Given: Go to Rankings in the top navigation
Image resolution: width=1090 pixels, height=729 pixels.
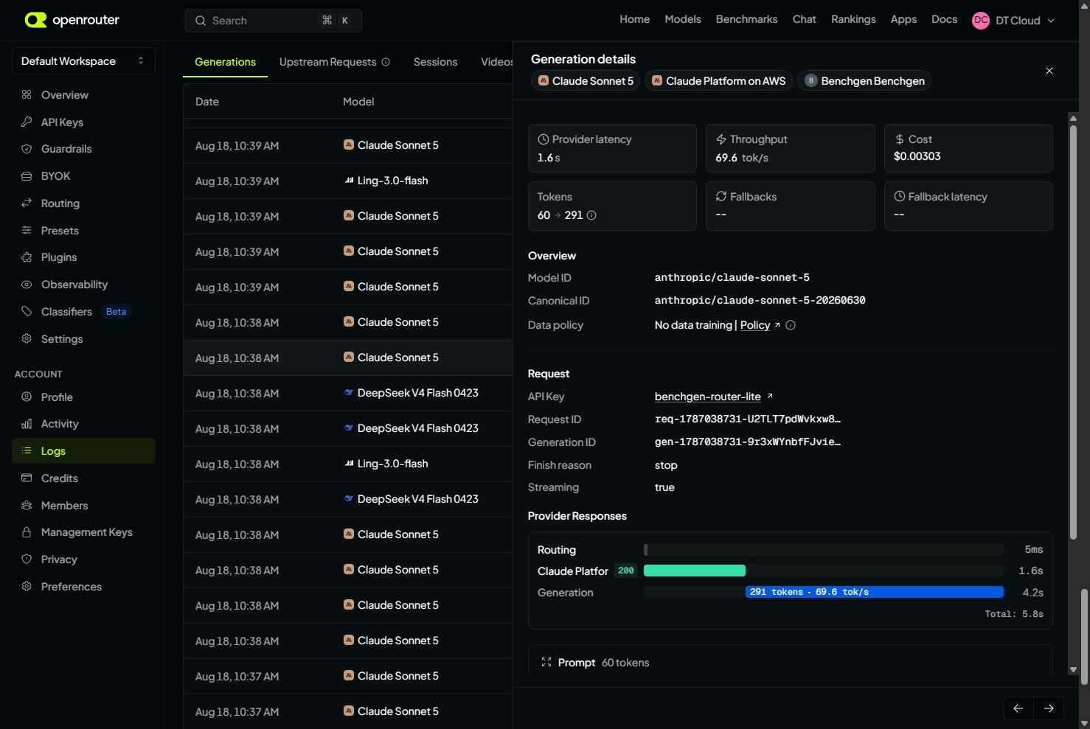Looking at the screenshot, I should click(x=853, y=19).
